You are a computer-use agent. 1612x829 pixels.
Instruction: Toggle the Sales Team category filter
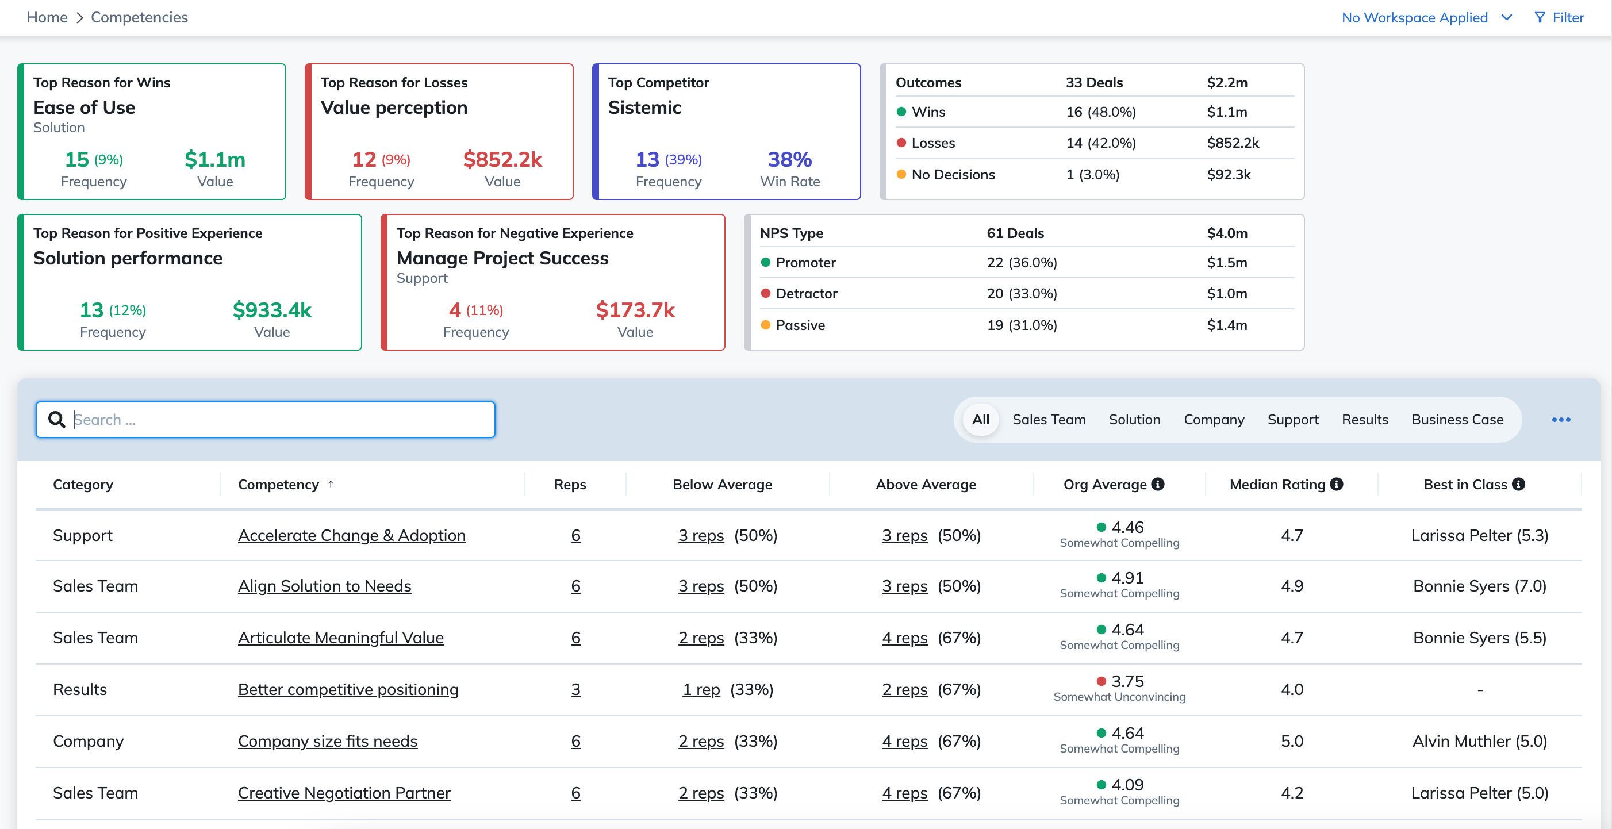tap(1049, 419)
